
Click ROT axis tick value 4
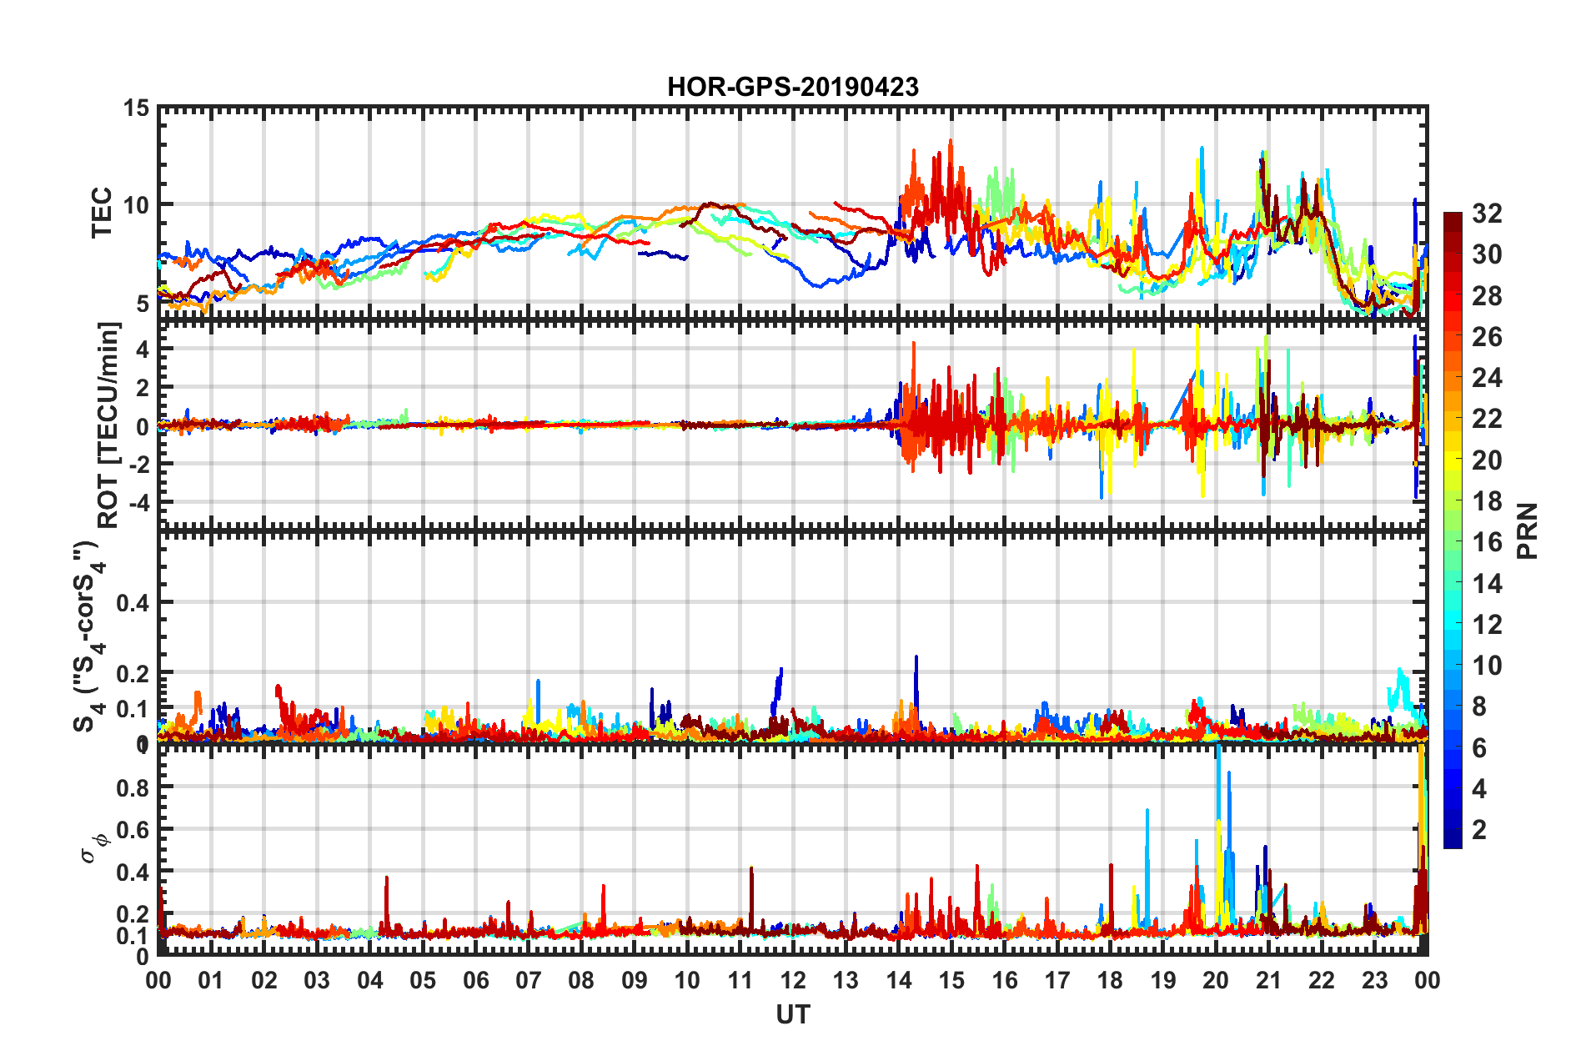point(143,349)
